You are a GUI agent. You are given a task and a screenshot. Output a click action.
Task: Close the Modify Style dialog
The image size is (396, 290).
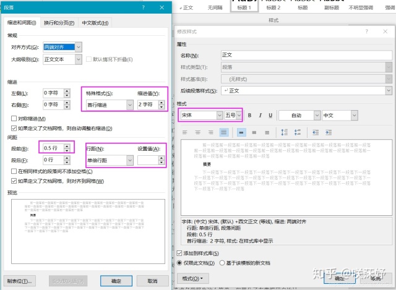pos(385,32)
